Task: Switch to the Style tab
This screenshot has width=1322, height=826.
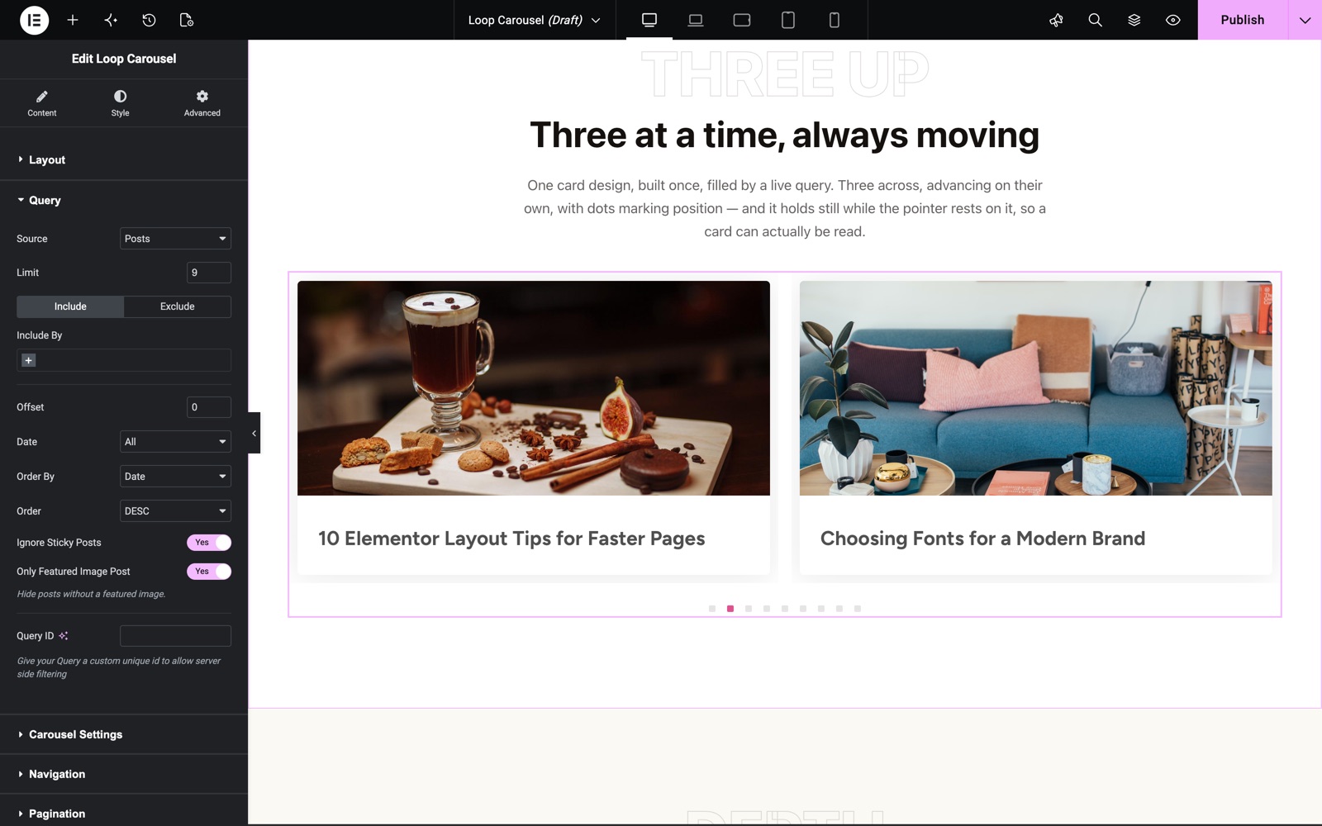Action: coord(120,103)
